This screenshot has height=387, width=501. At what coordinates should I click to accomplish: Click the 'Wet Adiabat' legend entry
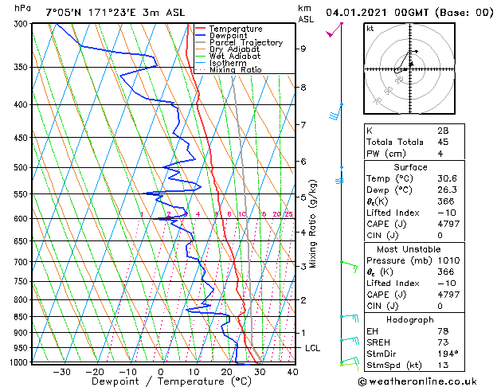pyautogui.click(x=235, y=57)
